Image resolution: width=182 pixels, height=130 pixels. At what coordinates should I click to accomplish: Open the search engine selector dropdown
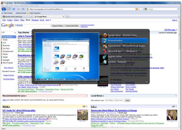[x=146, y=9]
